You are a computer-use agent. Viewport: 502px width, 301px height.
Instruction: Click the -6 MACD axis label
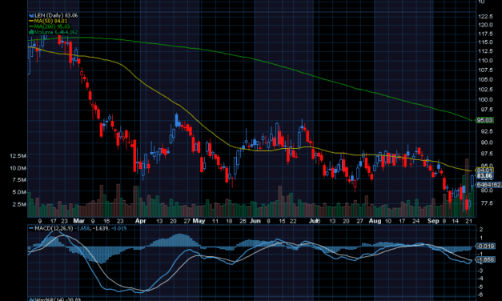(480, 295)
